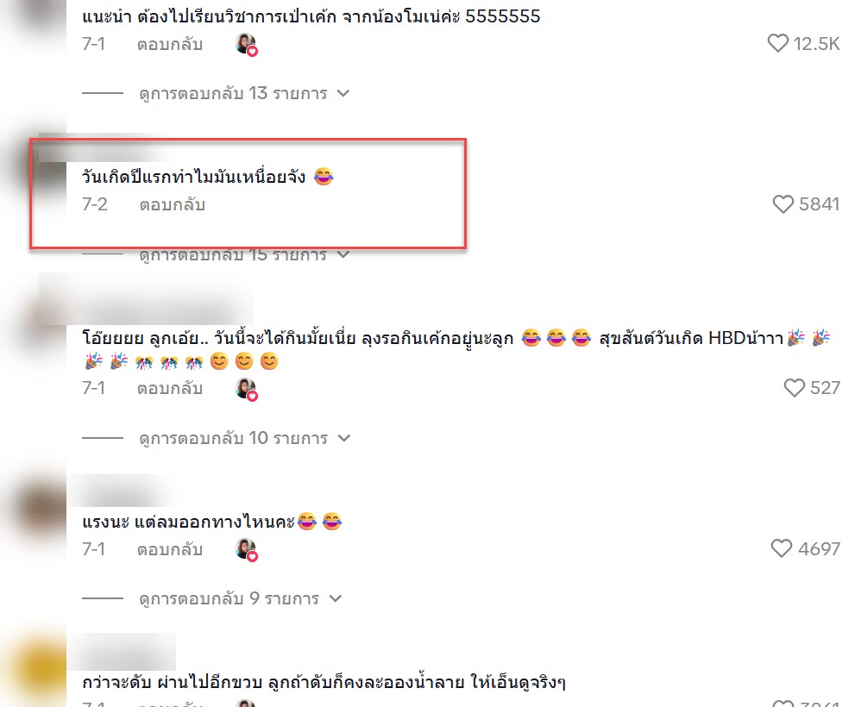This screenshot has height=707, width=855.
Task: Like the comment with 4697 likes
Action: pyautogui.click(x=782, y=547)
